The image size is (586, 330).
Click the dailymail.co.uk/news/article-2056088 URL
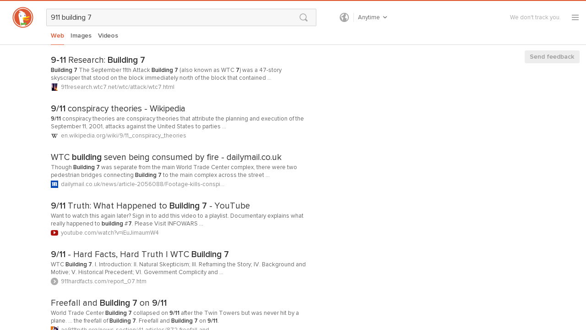142,184
